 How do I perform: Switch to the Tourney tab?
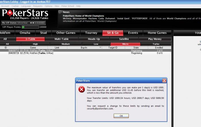91,33
